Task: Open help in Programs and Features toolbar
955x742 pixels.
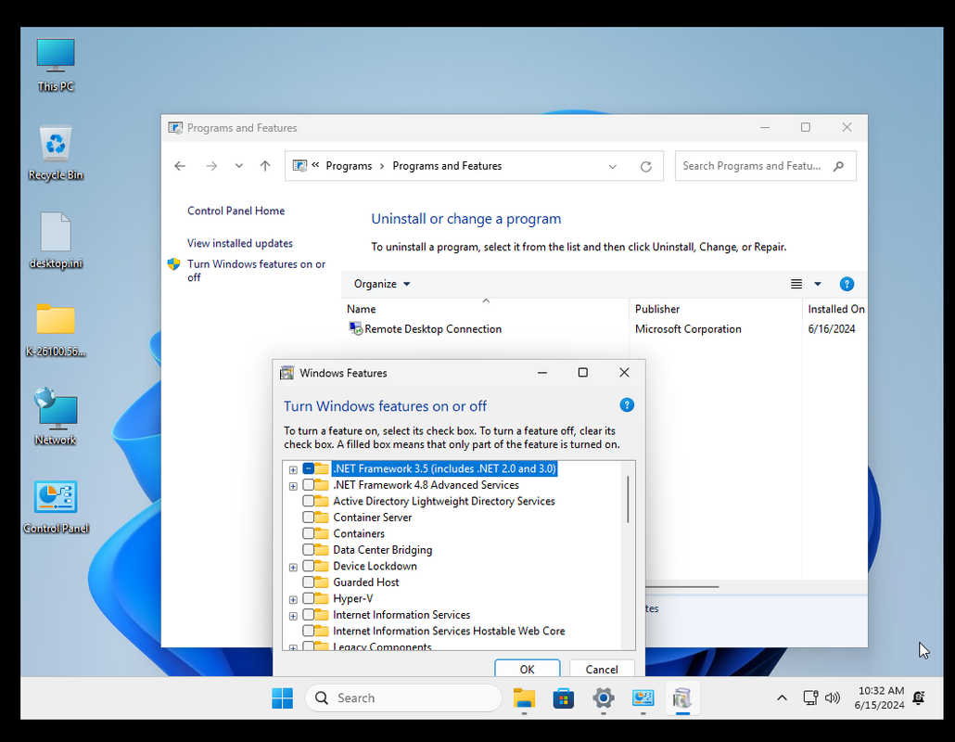Action: (847, 284)
